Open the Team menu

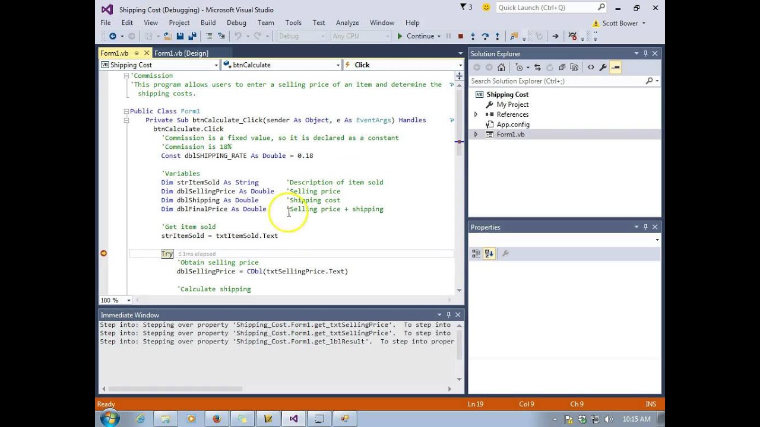[266, 23]
